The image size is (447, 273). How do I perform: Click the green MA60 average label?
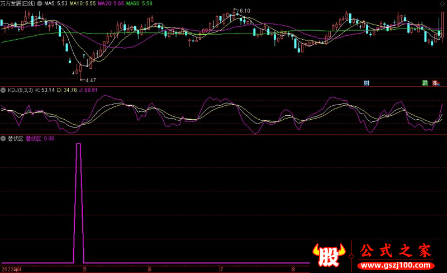[139, 3]
